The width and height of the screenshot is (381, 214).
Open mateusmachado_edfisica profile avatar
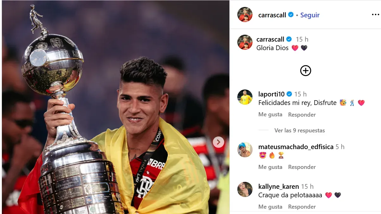click(245, 150)
